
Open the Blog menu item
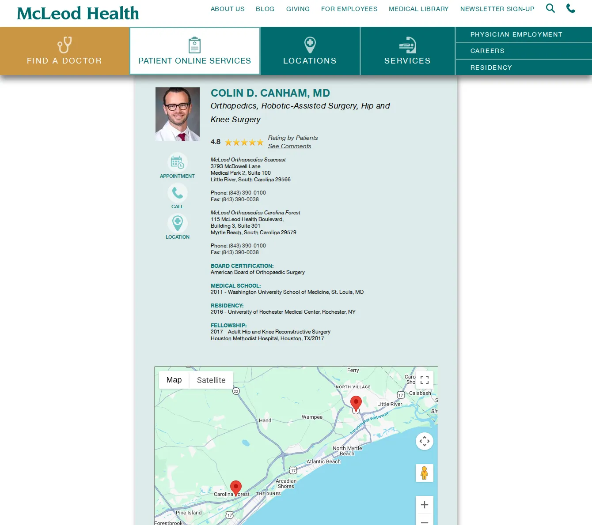(265, 9)
